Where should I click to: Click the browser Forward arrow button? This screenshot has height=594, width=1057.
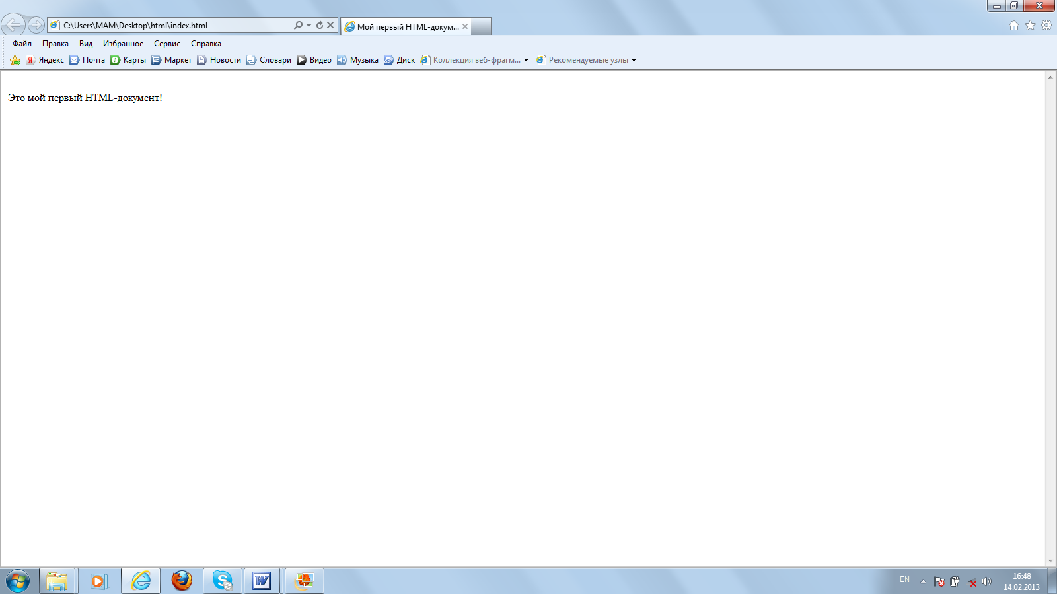36,25
